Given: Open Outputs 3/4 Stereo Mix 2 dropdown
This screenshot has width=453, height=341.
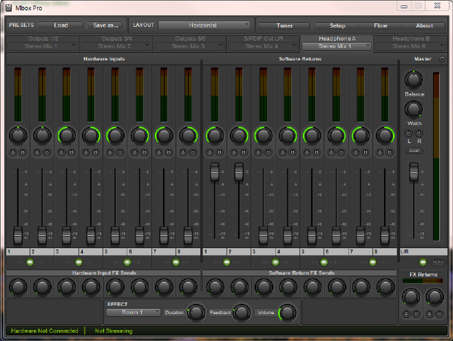Looking at the screenshot, I should (116, 46).
